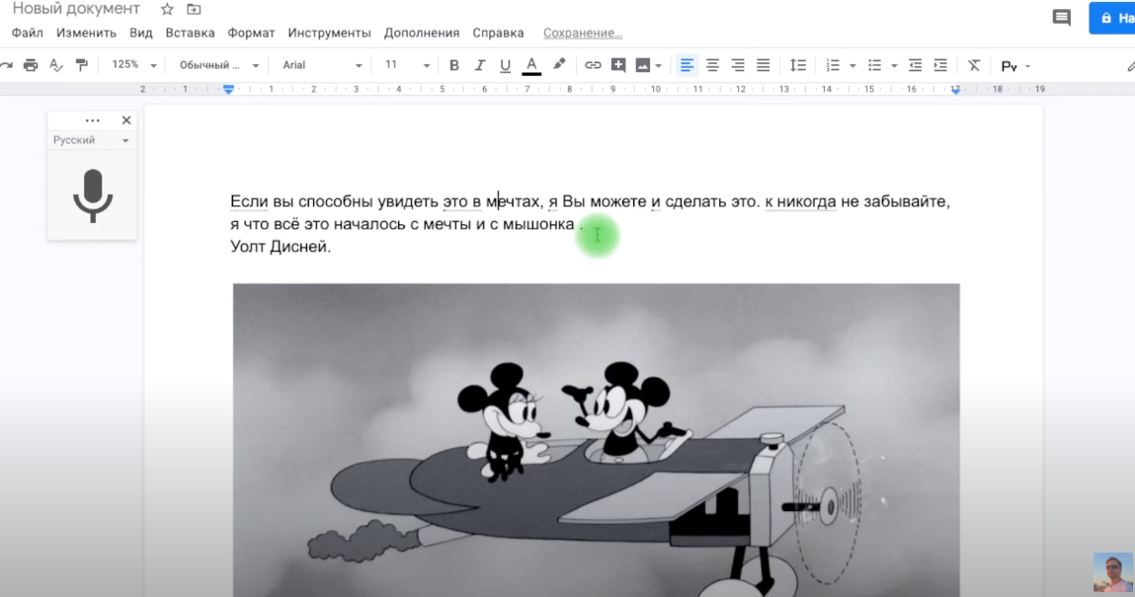Select the Mickey Mouse airplane image
This screenshot has height=597, width=1135.
click(x=597, y=440)
